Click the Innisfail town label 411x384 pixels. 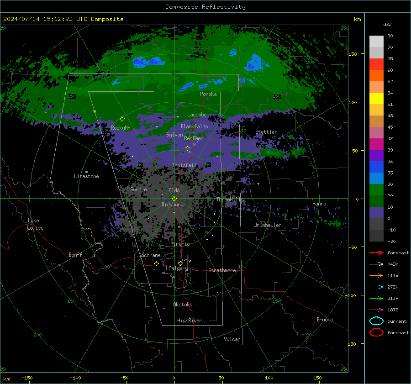[x=184, y=165]
